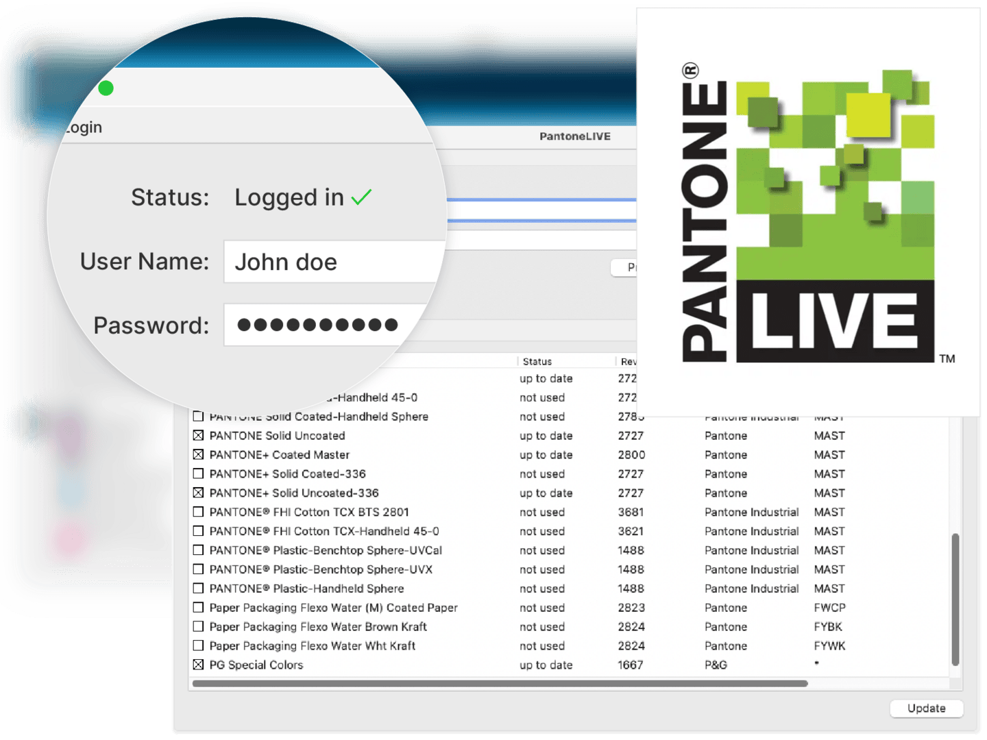Click the green maximize window dot
This screenshot has width=987, height=740.
[106, 88]
